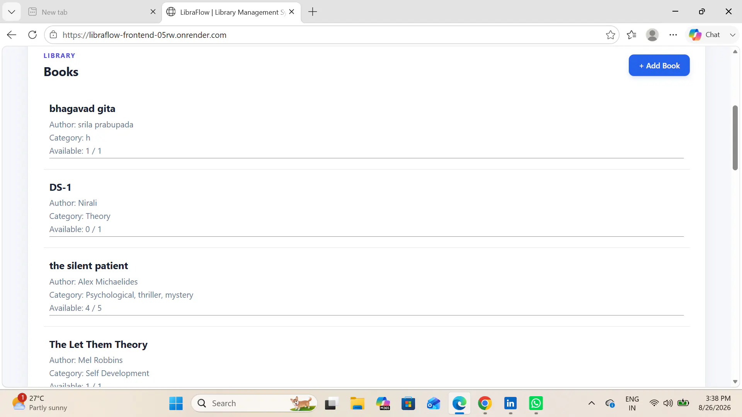Click Available: 4 / 5 text
The height and width of the screenshot is (417, 742).
(75, 308)
